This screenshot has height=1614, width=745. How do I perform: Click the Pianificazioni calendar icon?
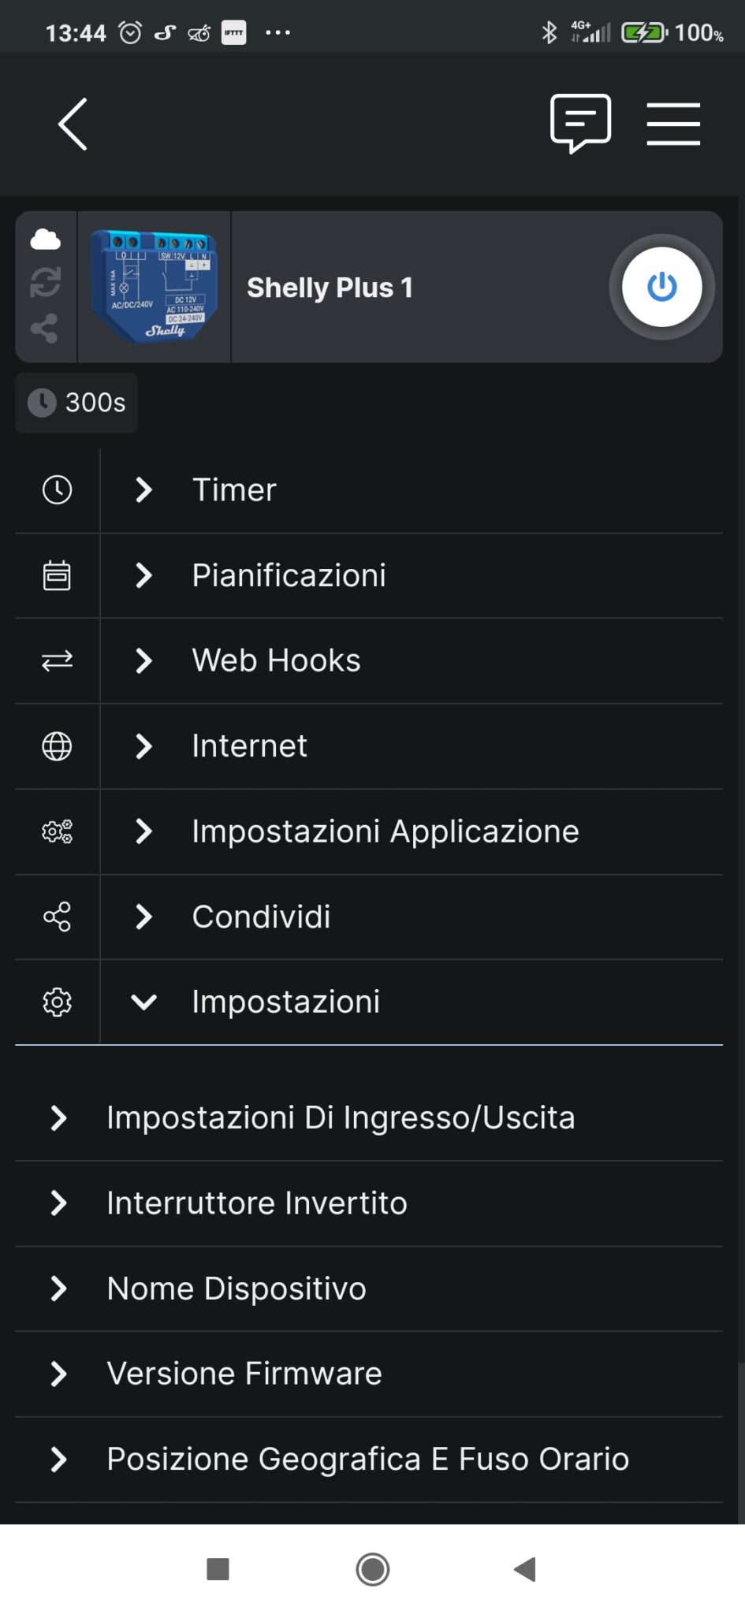pyautogui.click(x=56, y=575)
